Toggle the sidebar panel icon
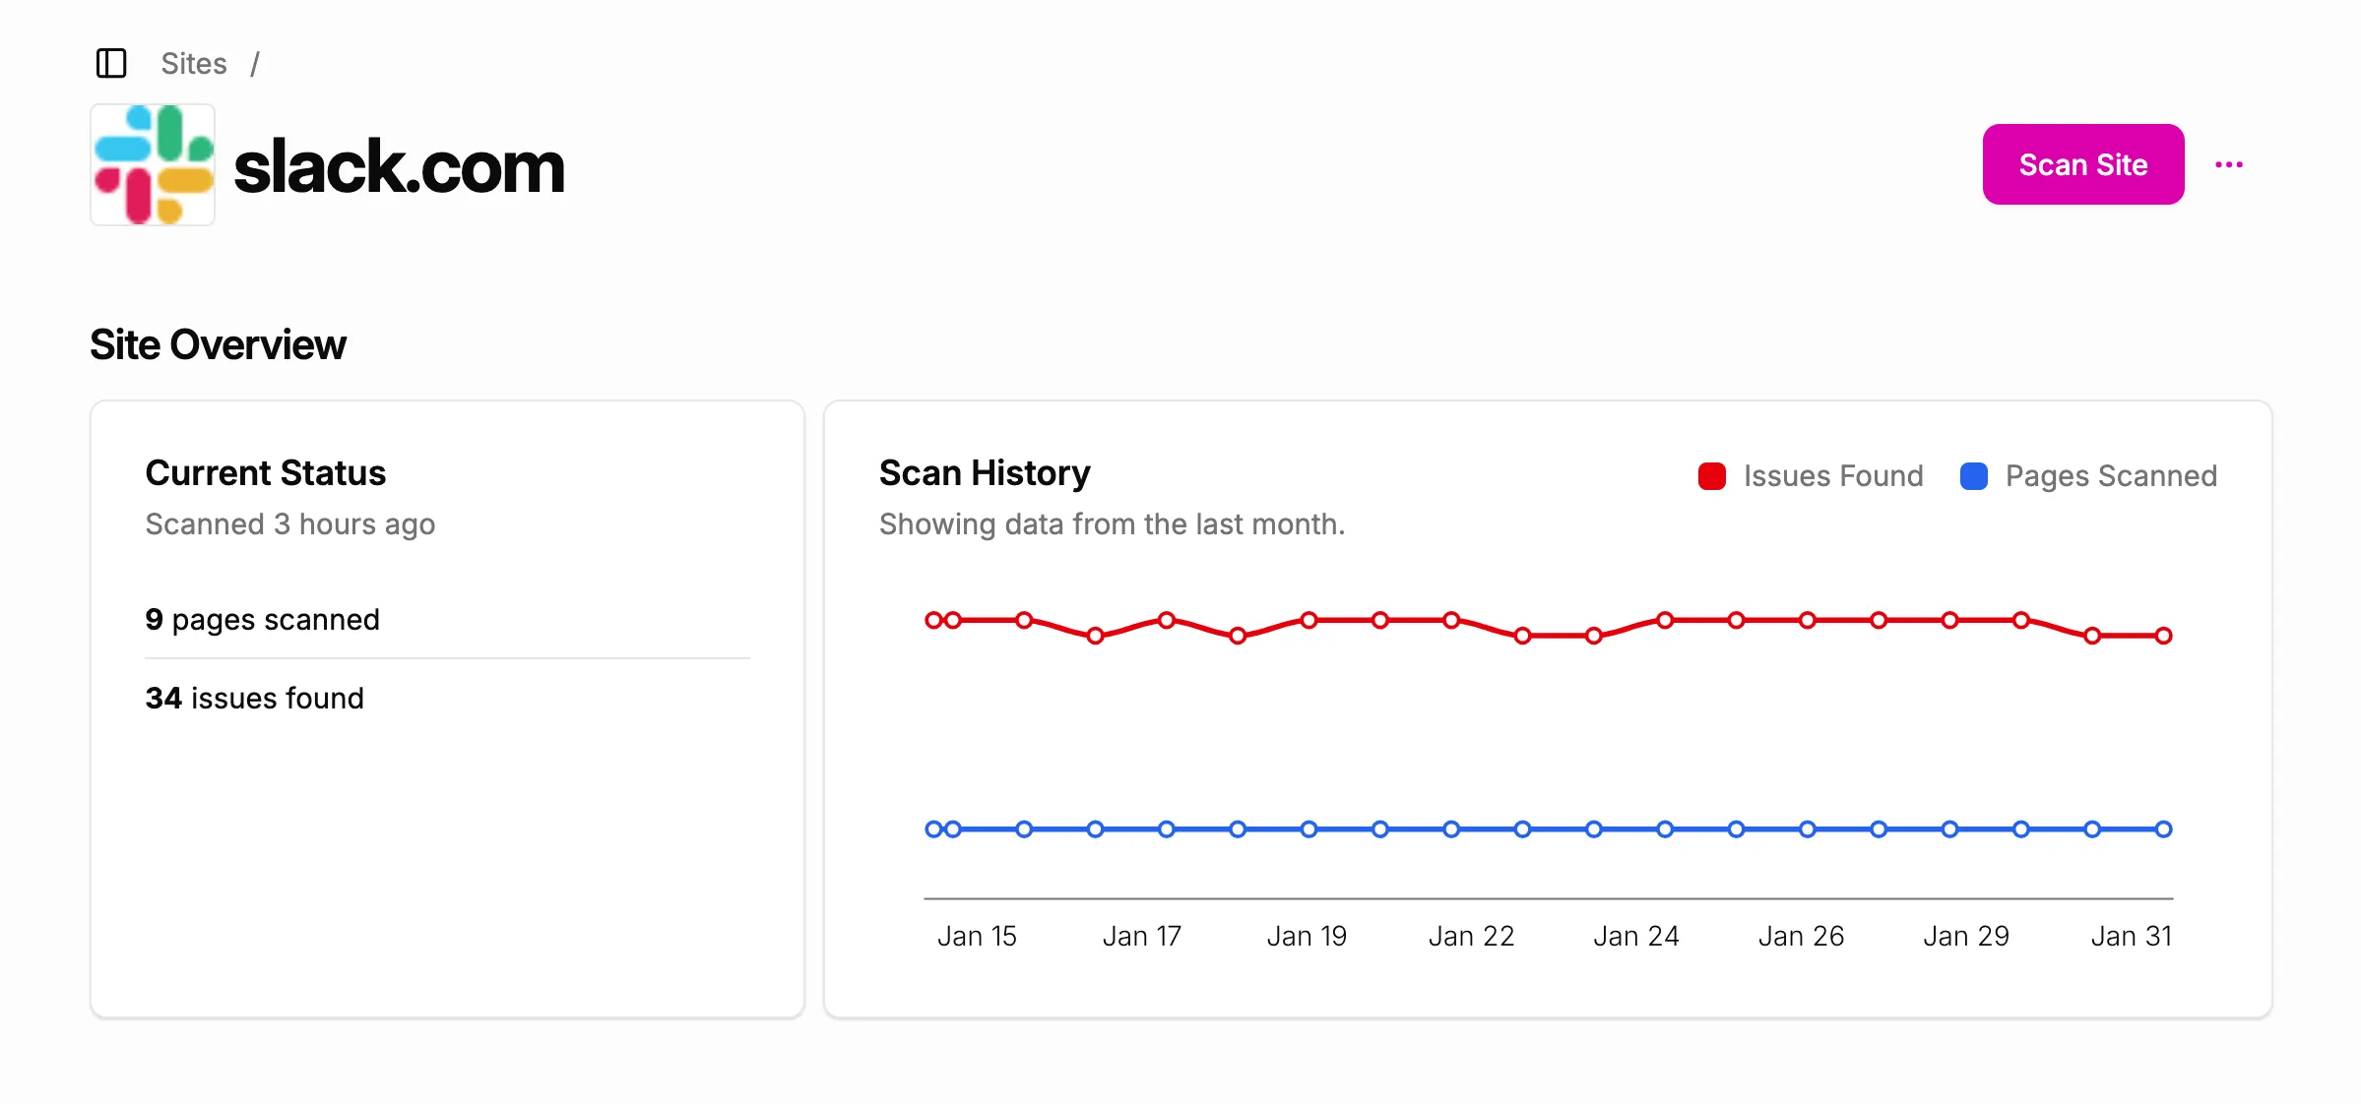This screenshot has width=2361, height=1104. point(111,64)
